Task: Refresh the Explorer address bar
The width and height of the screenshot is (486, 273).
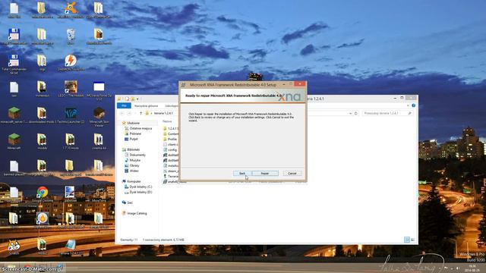Action: (356, 113)
